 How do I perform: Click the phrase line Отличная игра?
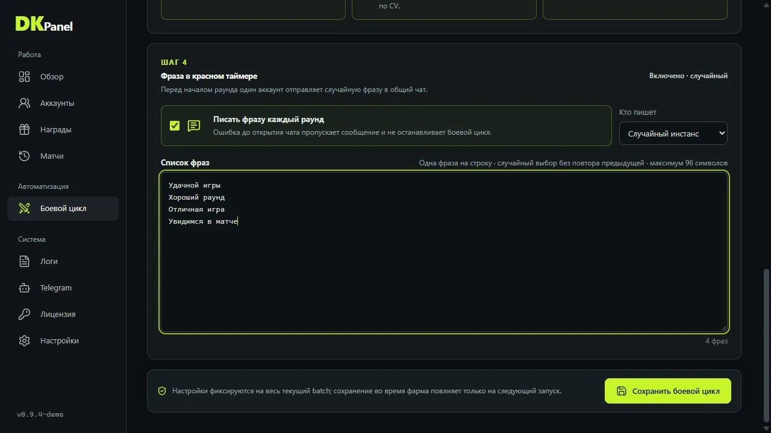196,209
